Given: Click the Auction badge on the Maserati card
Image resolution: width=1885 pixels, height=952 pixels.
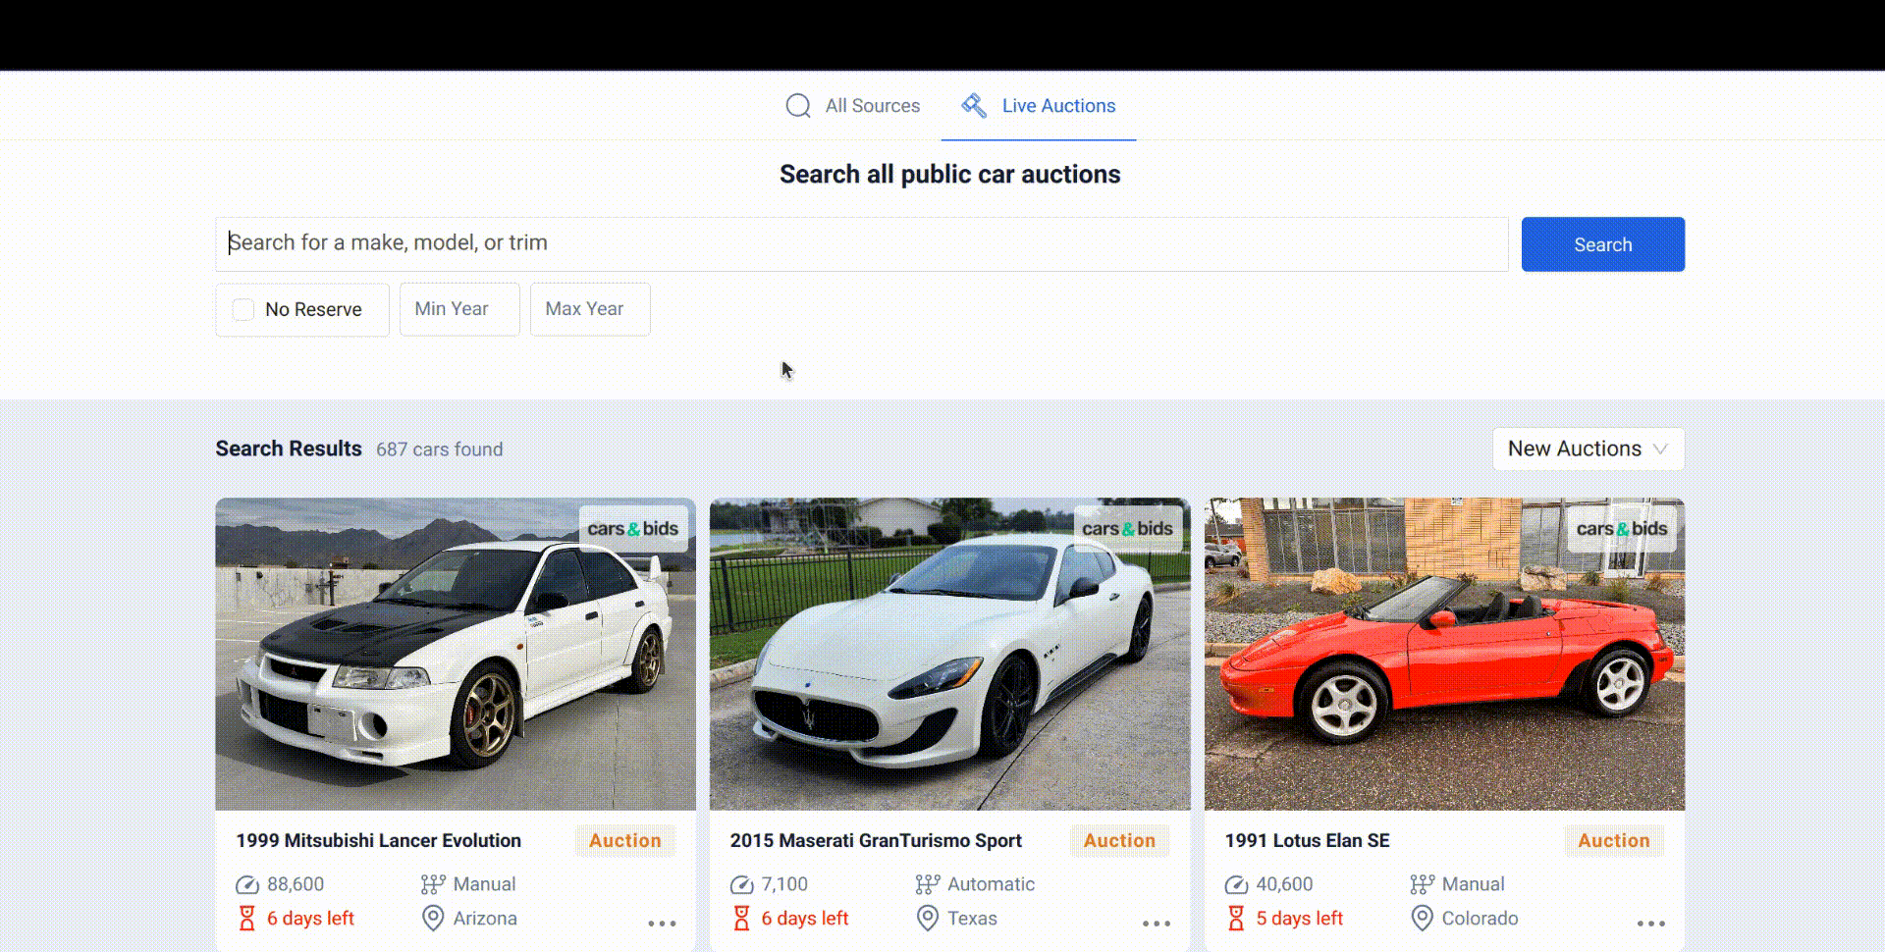Looking at the screenshot, I should (x=1119, y=841).
